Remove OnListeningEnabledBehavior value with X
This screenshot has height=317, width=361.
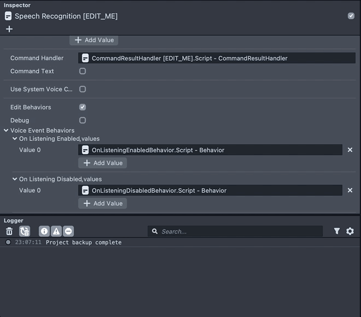click(x=350, y=150)
